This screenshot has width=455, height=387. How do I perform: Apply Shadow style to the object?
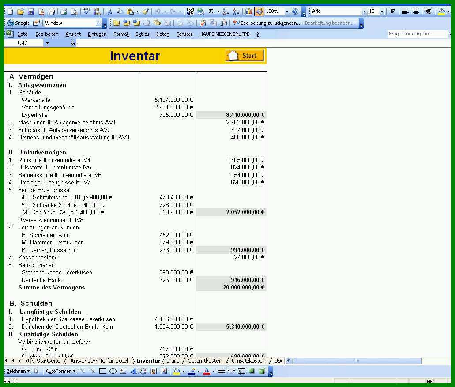click(252, 371)
